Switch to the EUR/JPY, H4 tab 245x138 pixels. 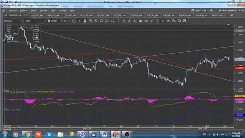click(152, 15)
